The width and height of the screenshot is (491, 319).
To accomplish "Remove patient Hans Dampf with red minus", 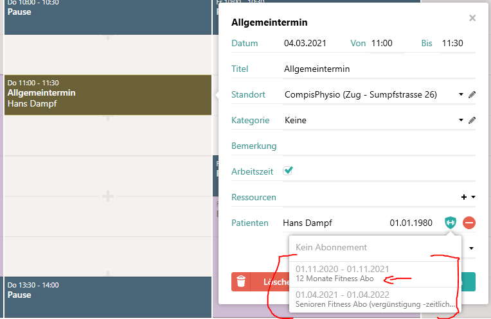I will point(469,223).
